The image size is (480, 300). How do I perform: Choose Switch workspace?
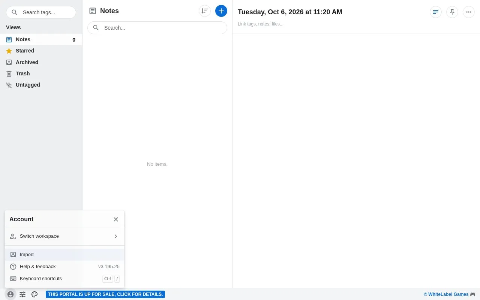(64, 236)
